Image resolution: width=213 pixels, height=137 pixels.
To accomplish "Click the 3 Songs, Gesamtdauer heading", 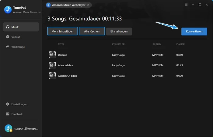I will click(85, 19).
